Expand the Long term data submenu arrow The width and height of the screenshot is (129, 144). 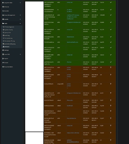click(20, 3)
